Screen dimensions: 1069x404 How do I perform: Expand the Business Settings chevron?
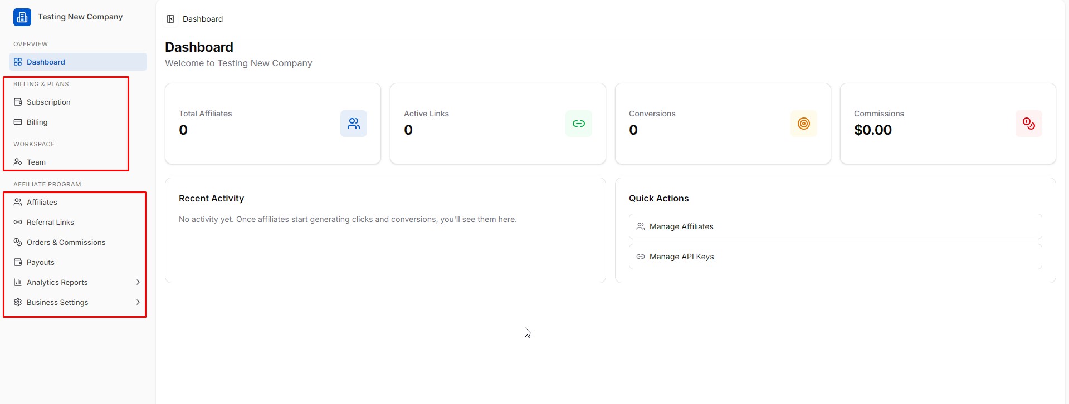point(138,302)
